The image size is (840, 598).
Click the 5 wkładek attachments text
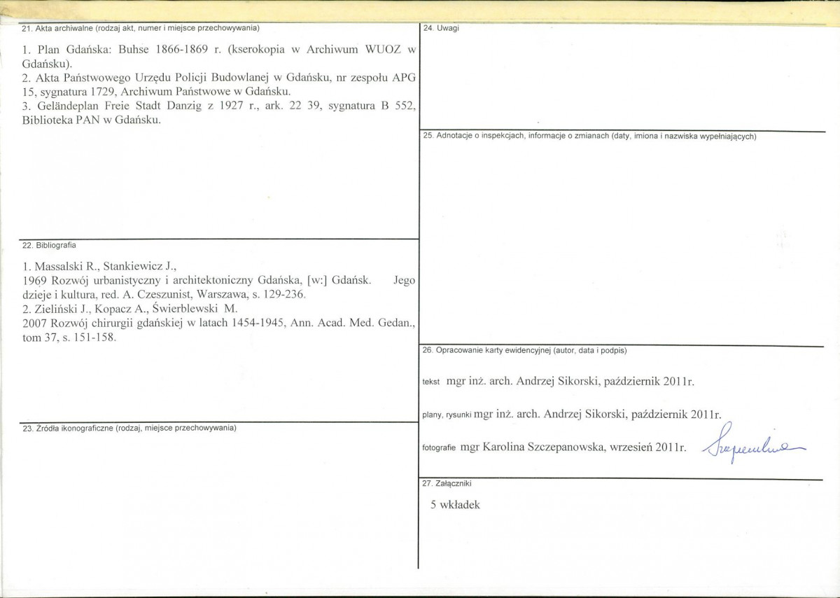[x=456, y=505]
